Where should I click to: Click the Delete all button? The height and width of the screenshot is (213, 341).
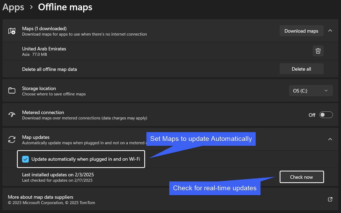(x=301, y=69)
